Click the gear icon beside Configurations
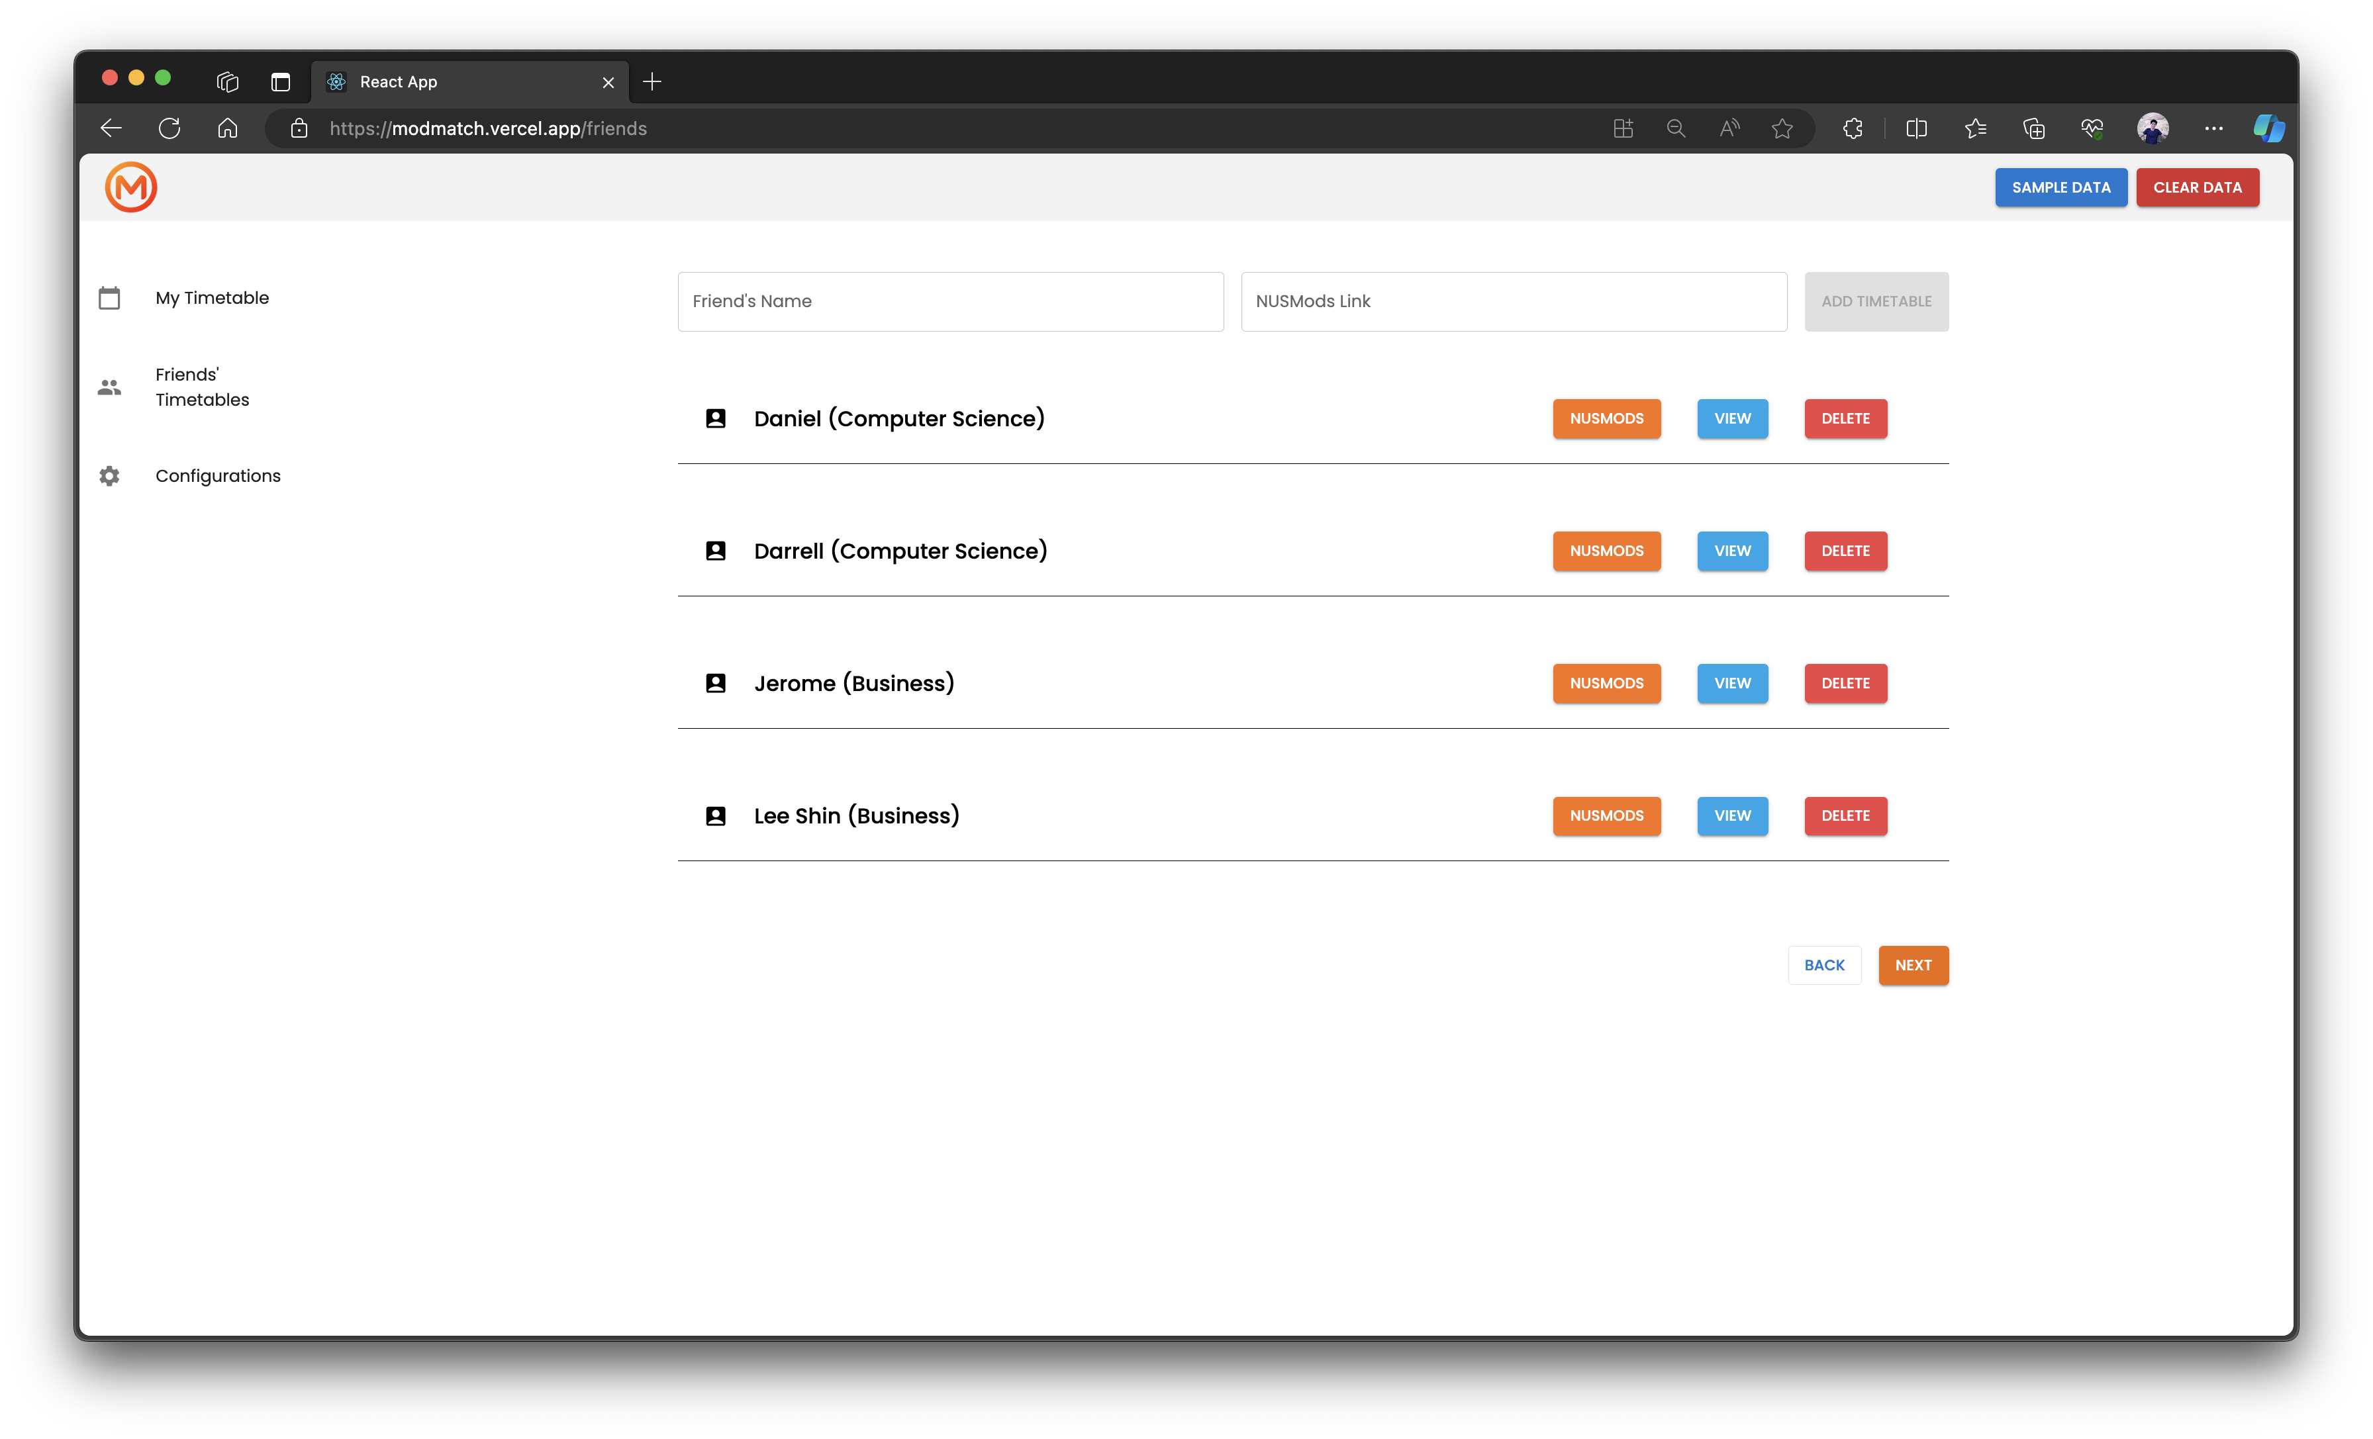Screen dimensions: 2373x1439 pos(110,475)
